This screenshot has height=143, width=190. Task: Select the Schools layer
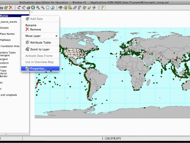click(4, 28)
